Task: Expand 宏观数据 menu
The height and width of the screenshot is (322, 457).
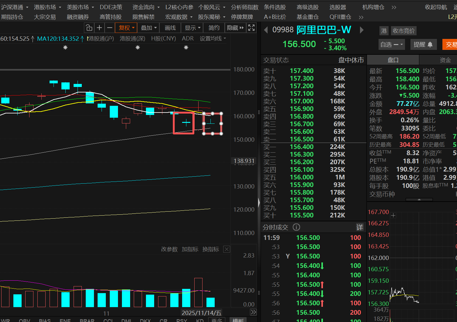Action: 179,17
